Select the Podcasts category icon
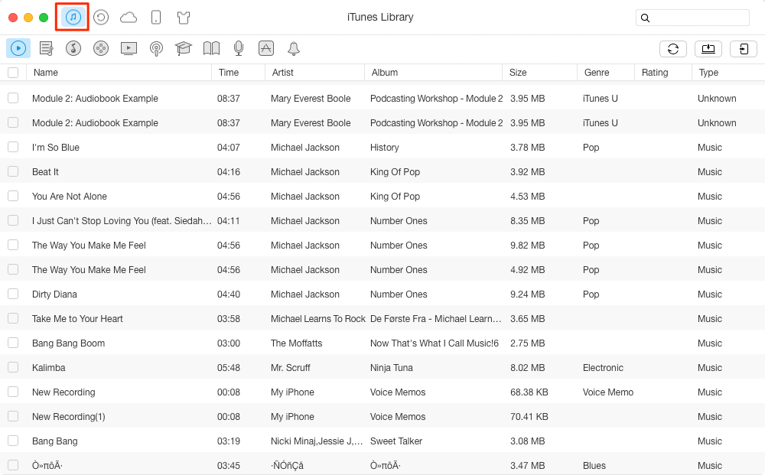 point(156,49)
